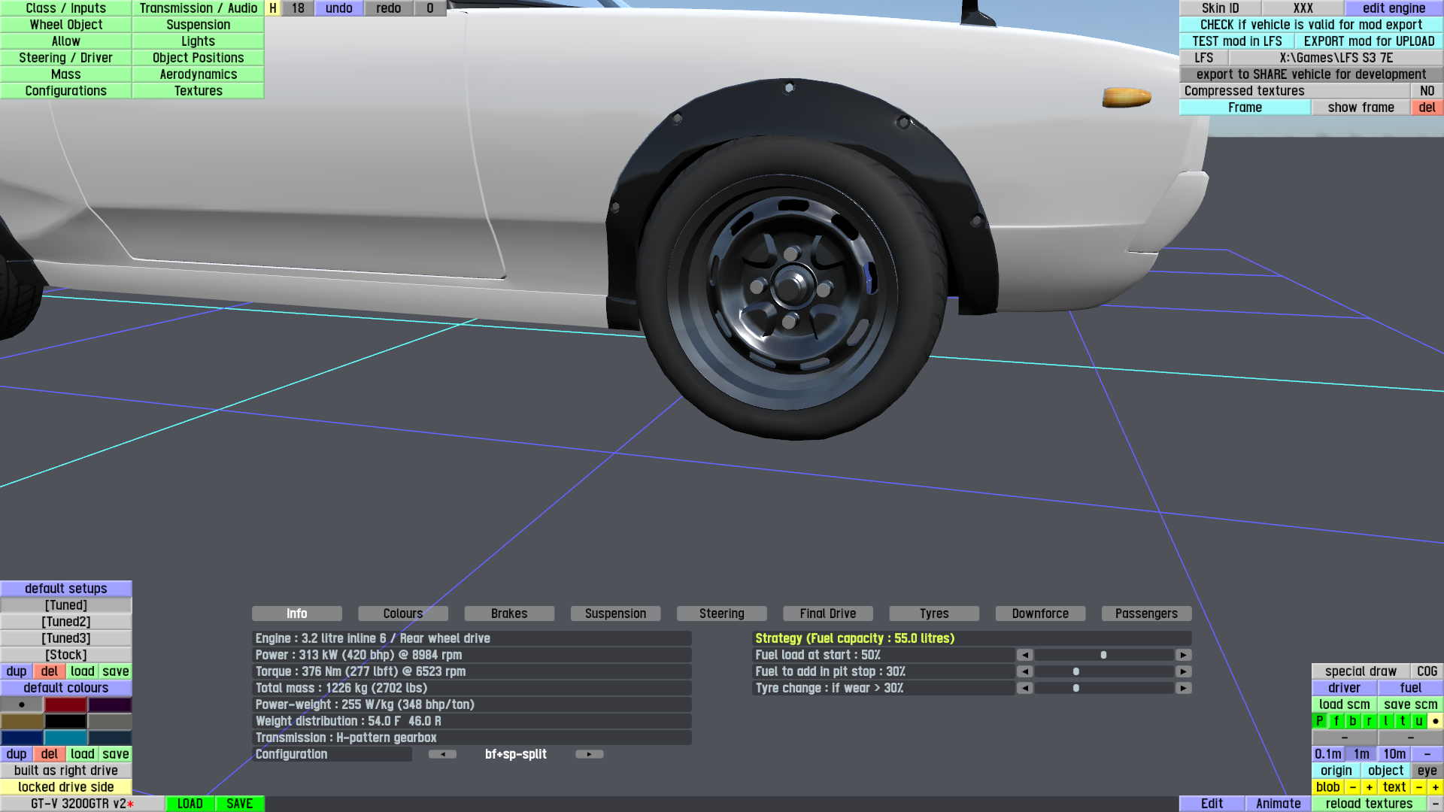This screenshot has height=812, width=1444.
Task: Toggle the green P view button
Action: 1319,721
